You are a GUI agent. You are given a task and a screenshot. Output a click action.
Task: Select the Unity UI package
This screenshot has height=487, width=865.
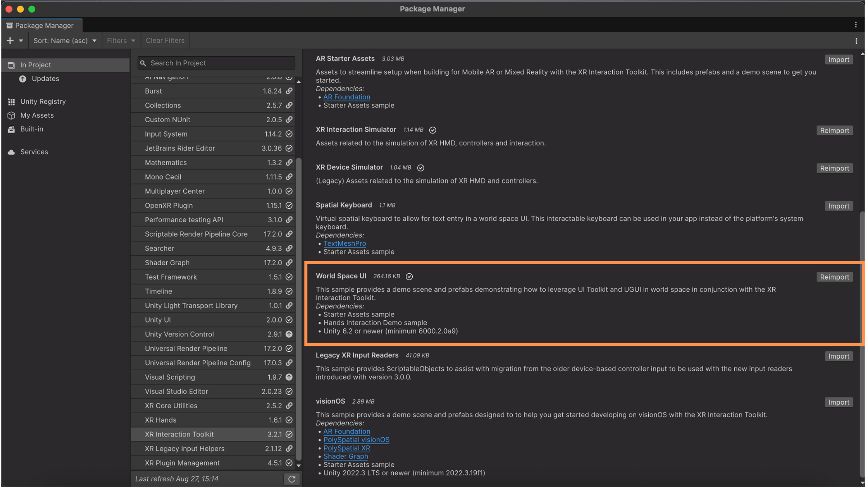pyautogui.click(x=213, y=320)
